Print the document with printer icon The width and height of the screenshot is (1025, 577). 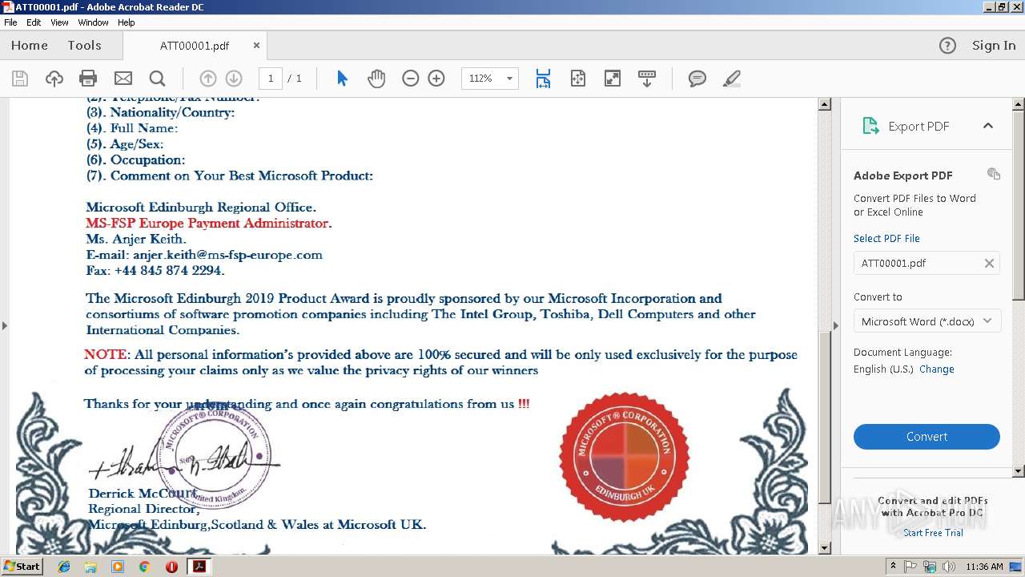tap(88, 79)
